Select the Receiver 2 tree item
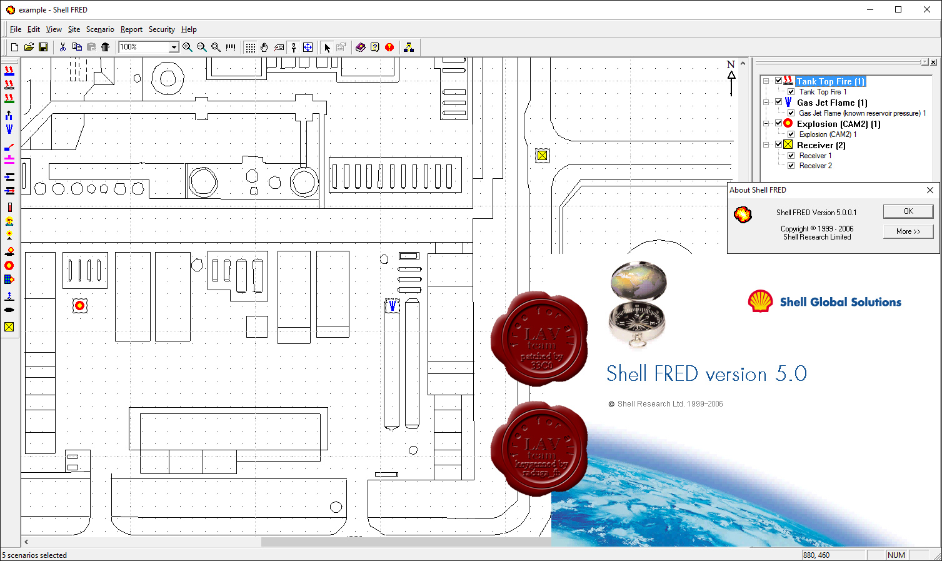This screenshot has height=561, width=942. (816, 166)
